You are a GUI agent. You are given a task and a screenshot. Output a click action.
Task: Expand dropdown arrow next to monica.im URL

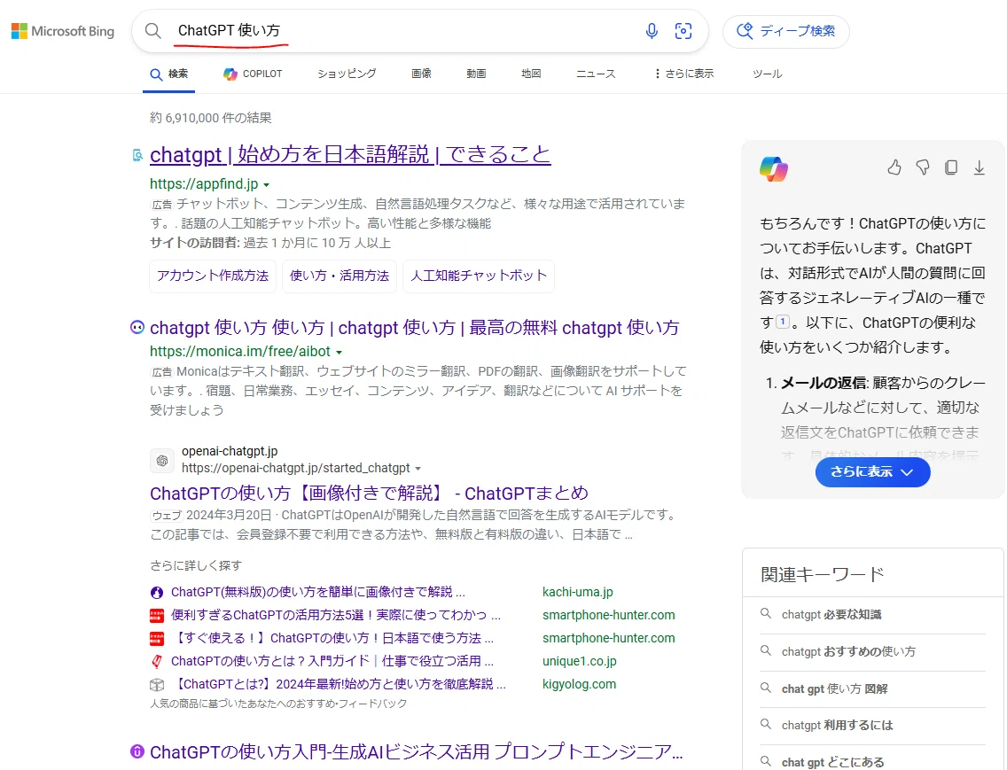pyautogui.click(x=340, y=353)
